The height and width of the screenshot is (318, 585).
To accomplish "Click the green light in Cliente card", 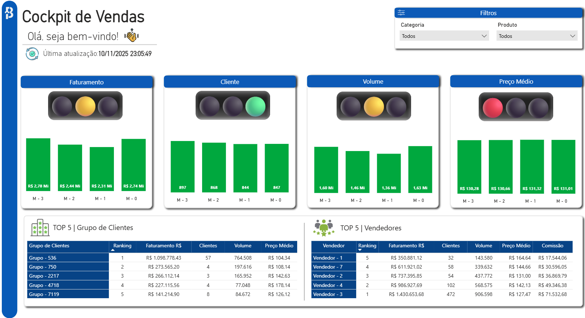I will pos(255,106).
